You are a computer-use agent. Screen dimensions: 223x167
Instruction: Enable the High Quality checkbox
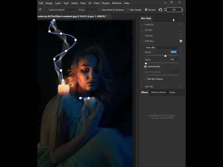click(128, 10)
